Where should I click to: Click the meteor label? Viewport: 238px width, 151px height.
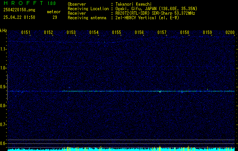(54, 12)
